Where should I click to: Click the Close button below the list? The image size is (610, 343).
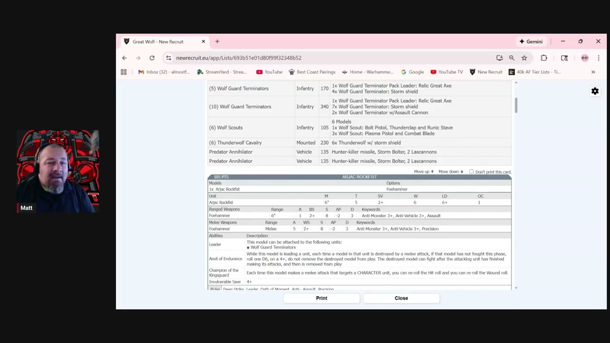pyautogui.click(x=401, y=298)
